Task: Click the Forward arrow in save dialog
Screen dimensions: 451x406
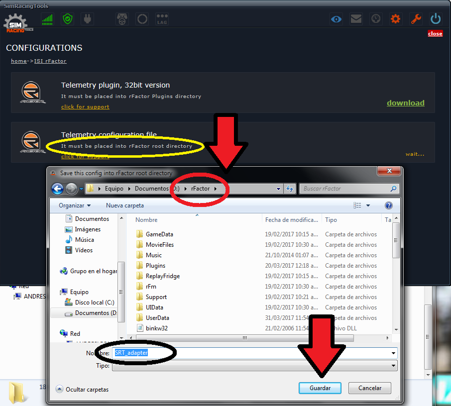Action: click(x=71, y=189)
